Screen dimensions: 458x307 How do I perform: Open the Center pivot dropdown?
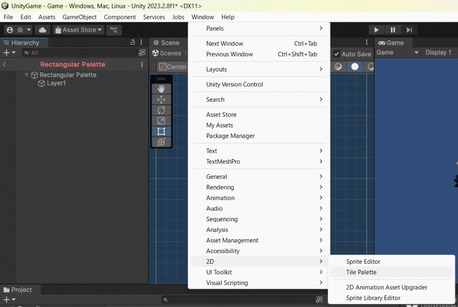pos(173,66)
